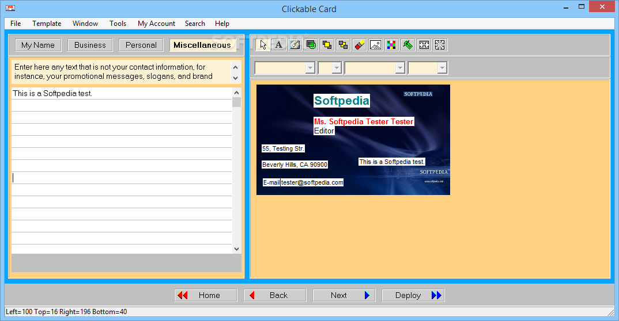
Task: Click the send-to-back icon with yellow square behind
Action: point(344,45)
